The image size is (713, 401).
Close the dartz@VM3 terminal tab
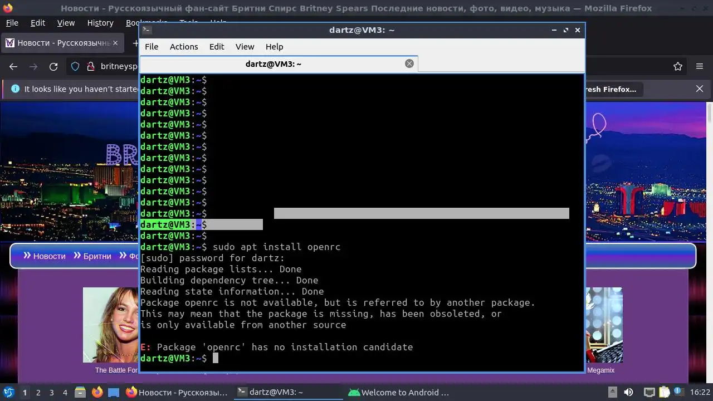pyautogui.click(x=409, y=63)
